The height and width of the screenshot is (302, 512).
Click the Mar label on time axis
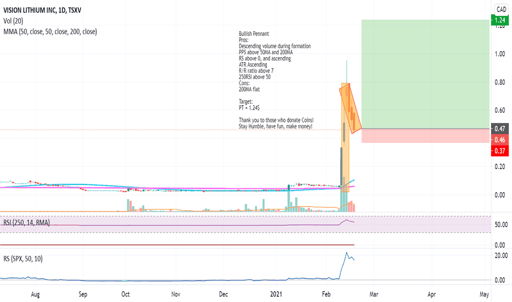(374, 294)
